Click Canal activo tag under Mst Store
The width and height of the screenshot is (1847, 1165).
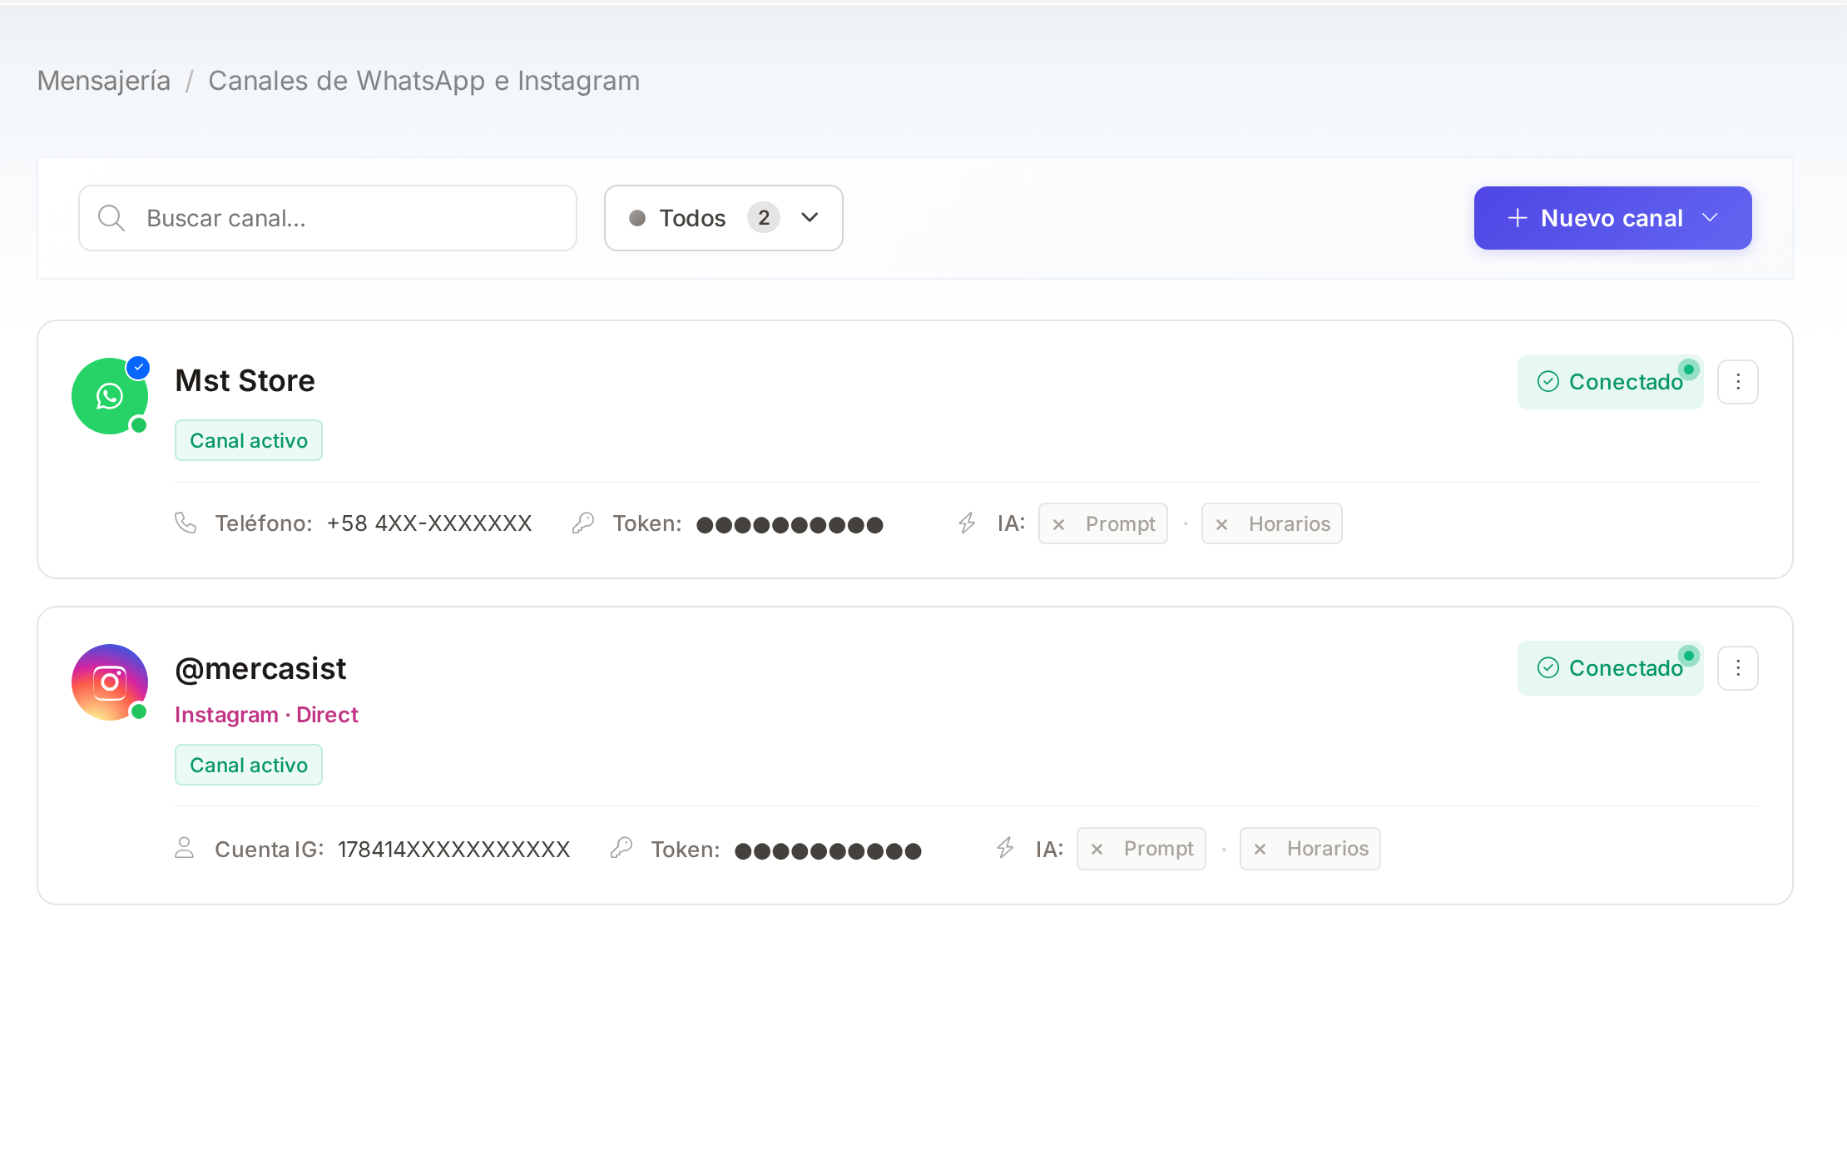(x=249, y=440)
